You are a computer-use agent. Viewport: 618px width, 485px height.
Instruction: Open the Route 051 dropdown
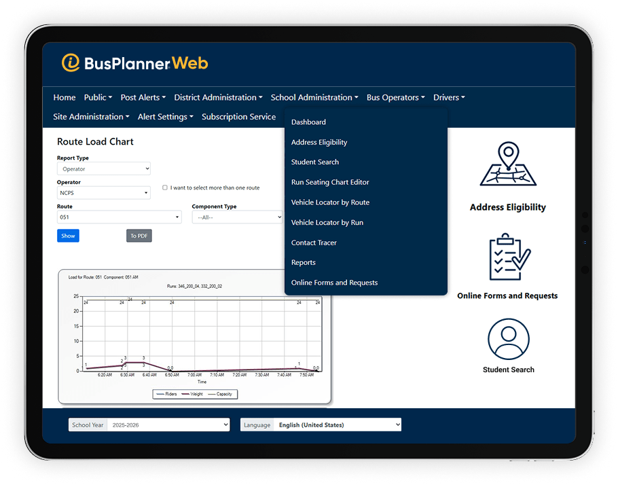(x=119, y=217)
